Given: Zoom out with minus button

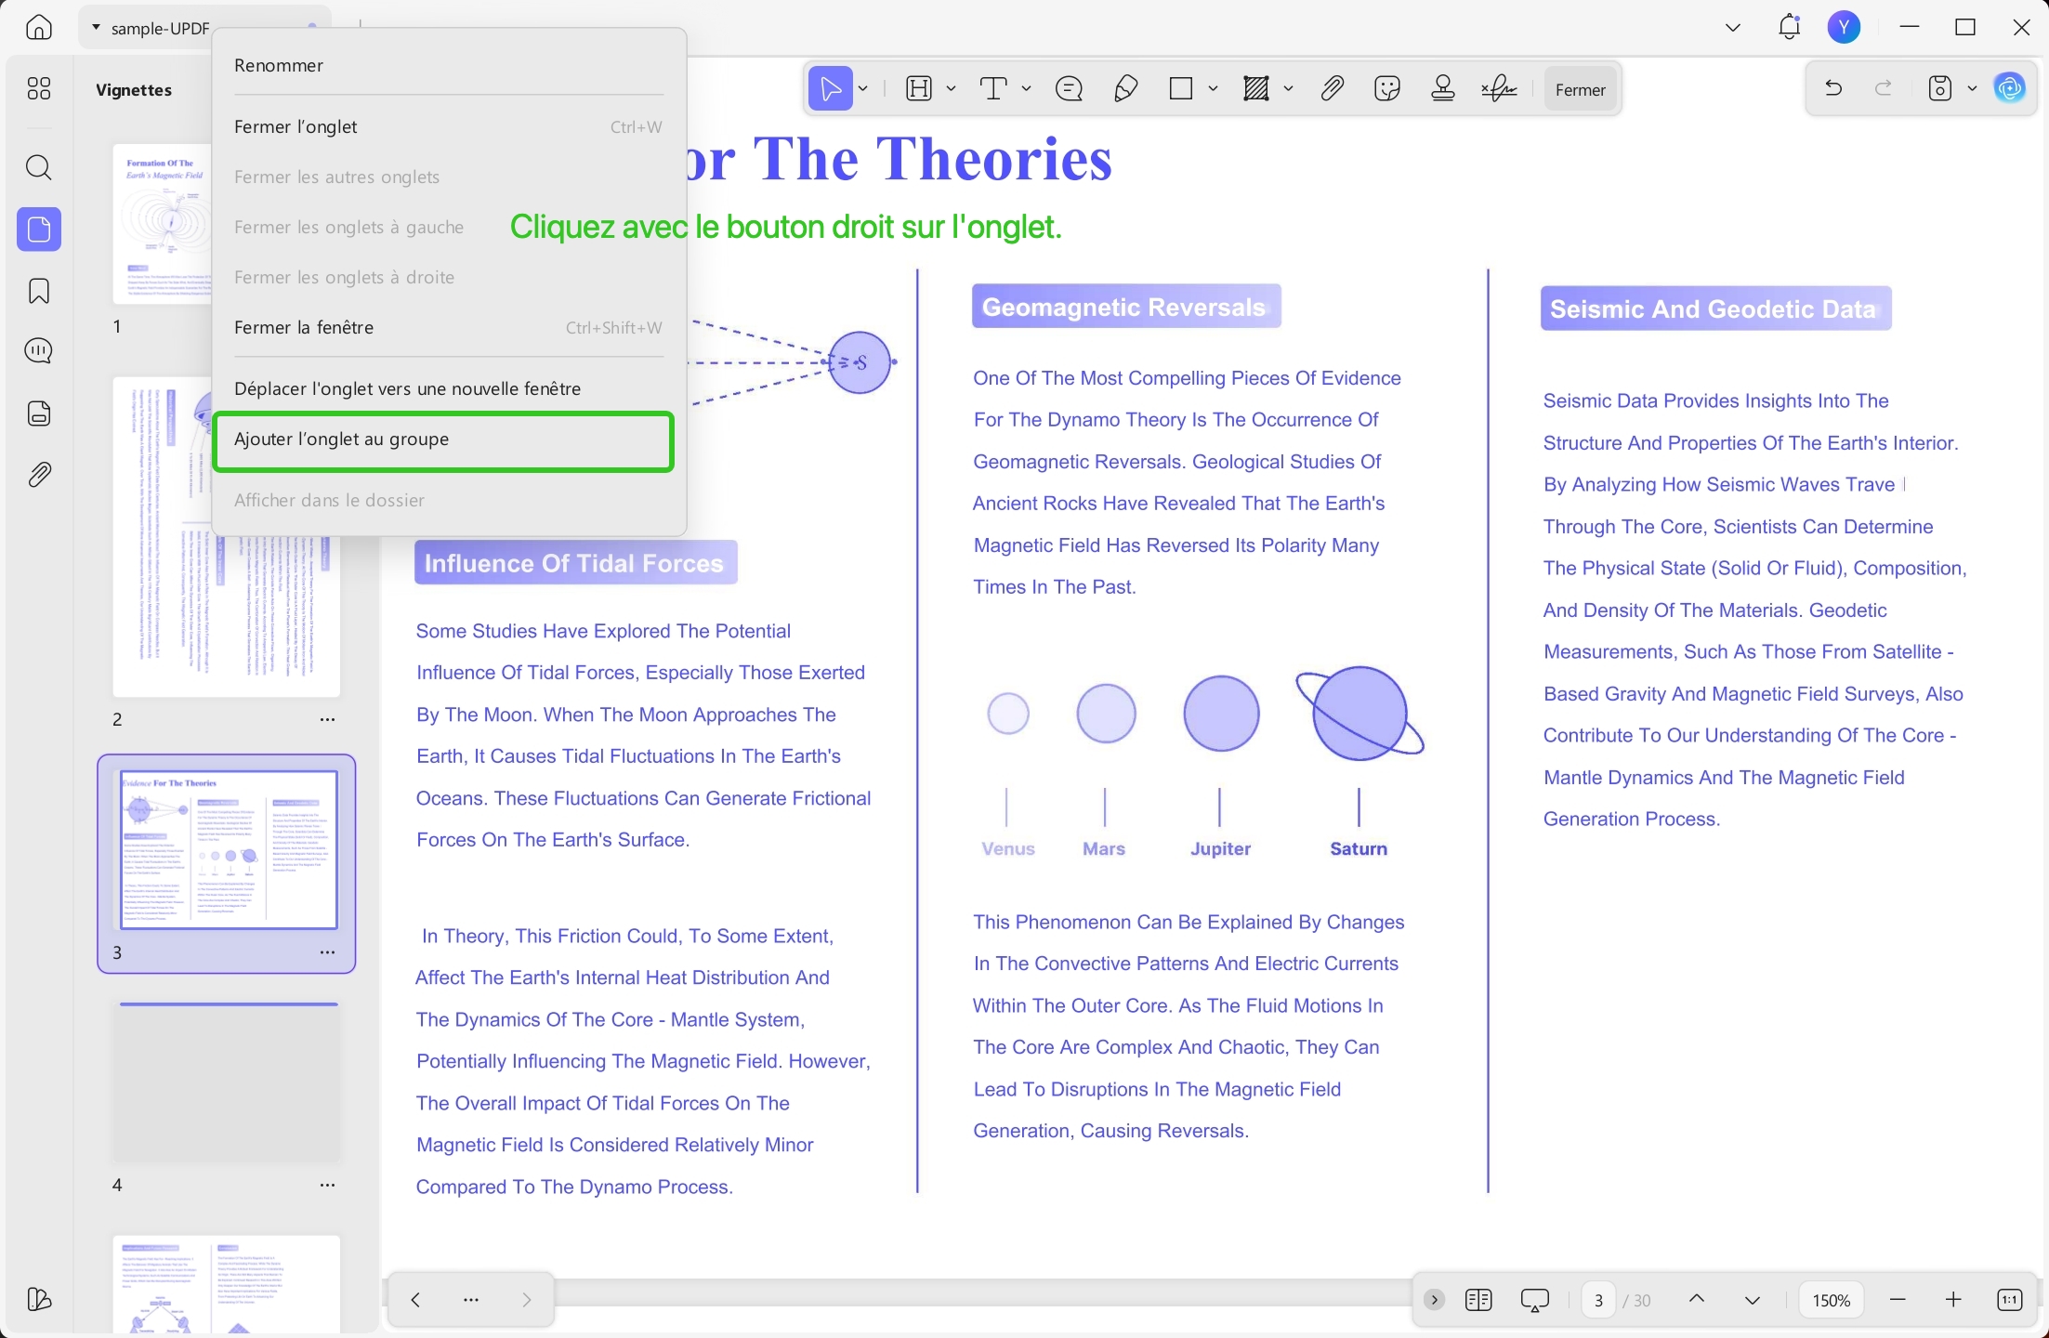Looking at the screenshot, I should pyautogui.click(x=1898, y=1300).
